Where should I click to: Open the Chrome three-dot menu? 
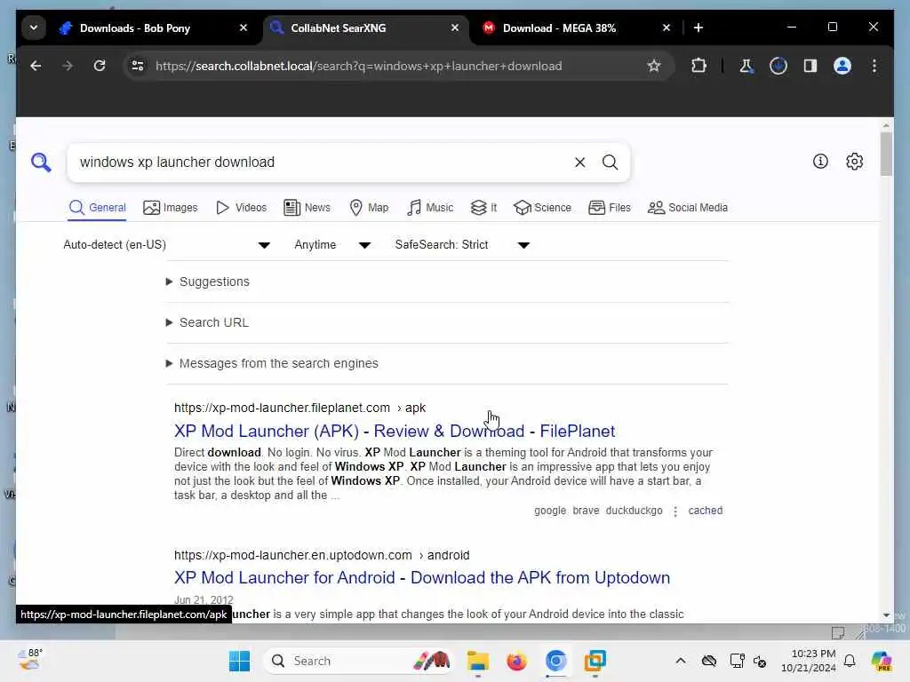[874, 66]
